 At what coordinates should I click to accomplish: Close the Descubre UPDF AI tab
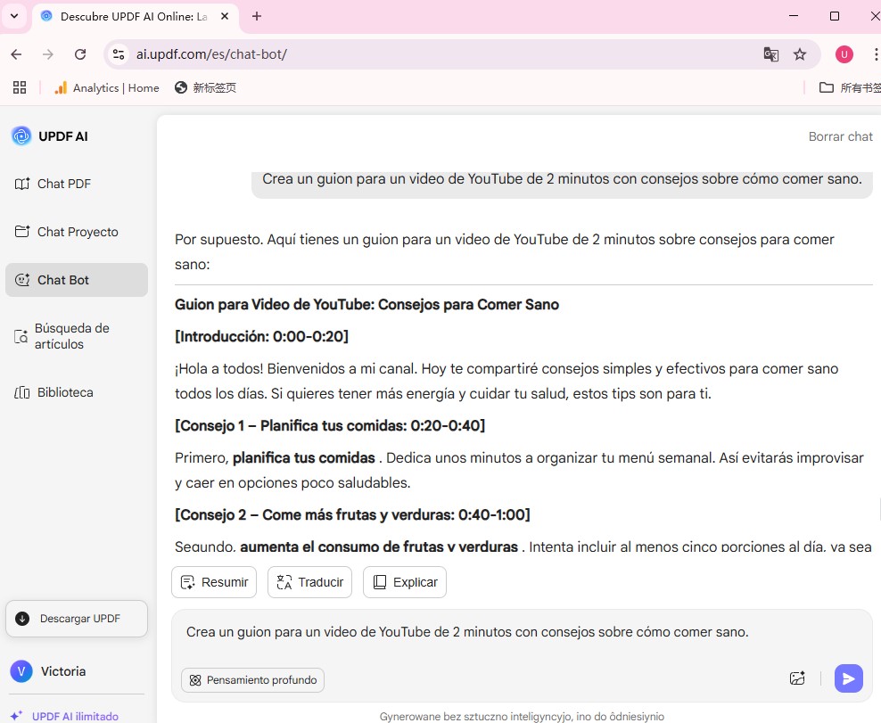pos(225,16)
